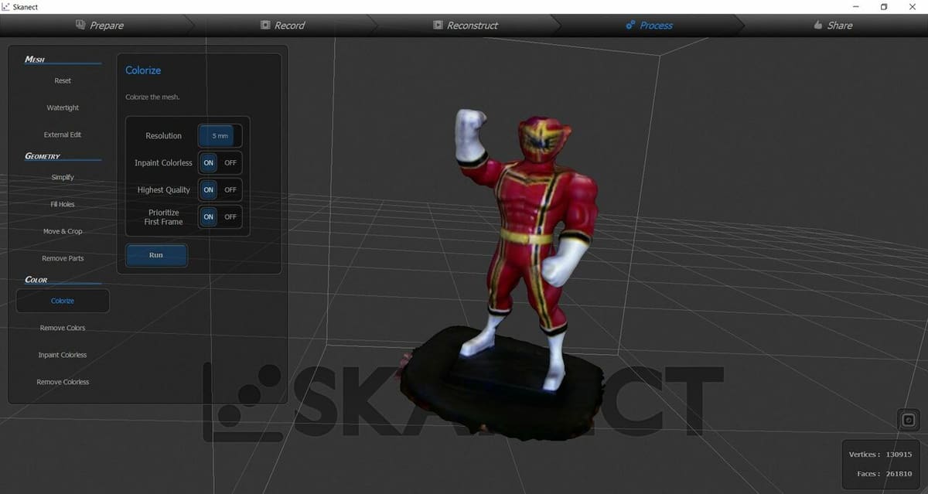Select Remove Parts option
Image resolution: width=928 pixels, height=494 pixels.
pyautogui.click(x=63, y=259)
